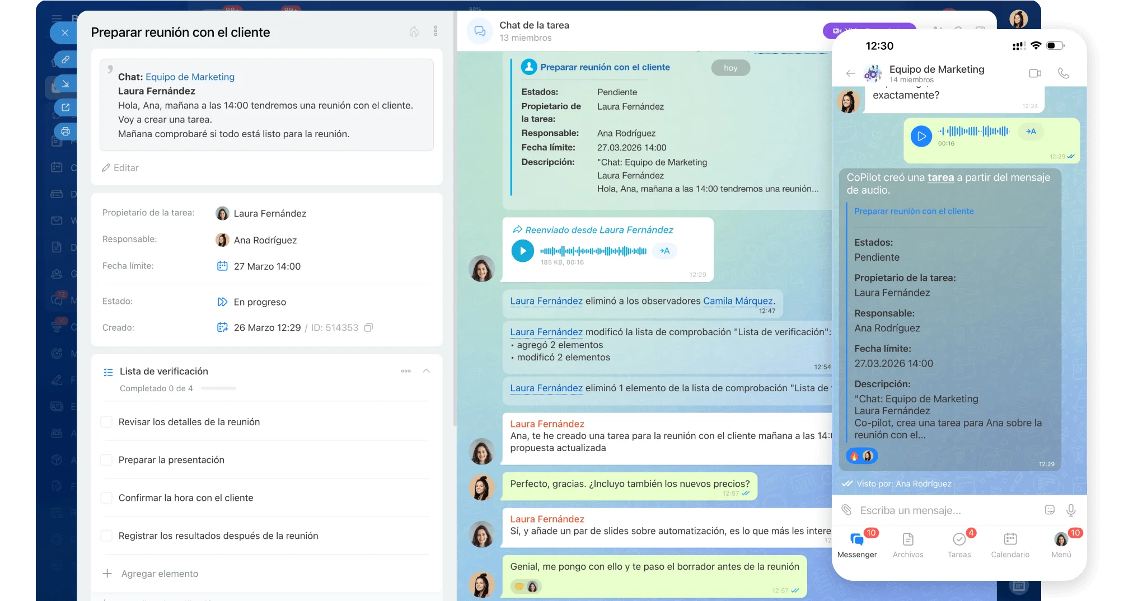Switch to Calendario tab on phone
Viewport: 1124px width, 601px height.
(1010, 545)
